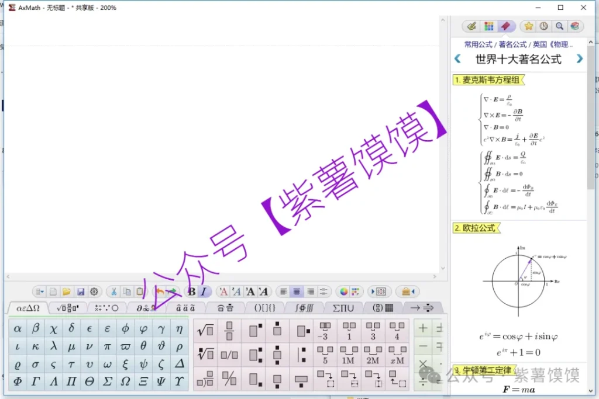Open the color wheel picker

[x=344, y=292]
